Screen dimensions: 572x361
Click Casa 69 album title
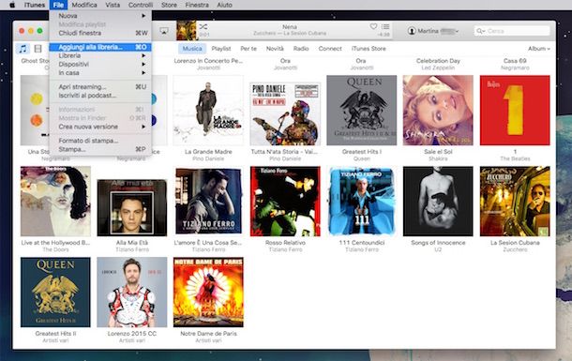click(515, 61)
